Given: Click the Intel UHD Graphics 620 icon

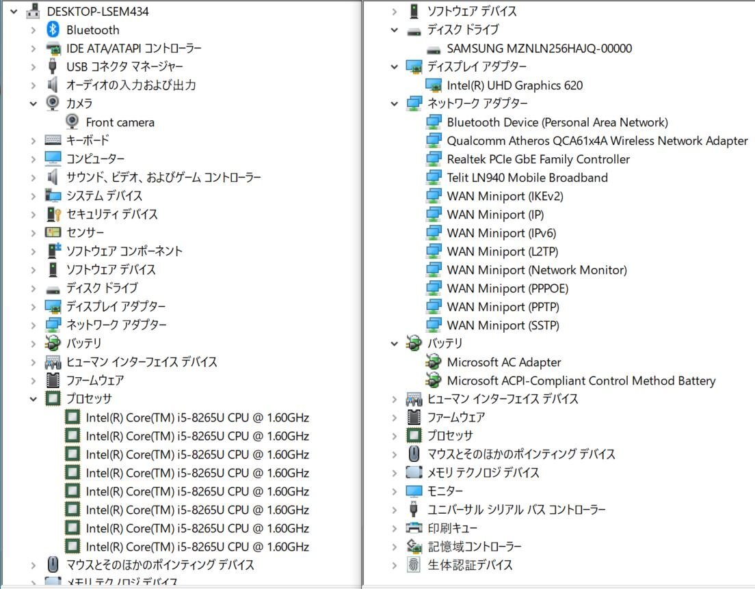Looking at the screenshot, I should coord(434,85).
